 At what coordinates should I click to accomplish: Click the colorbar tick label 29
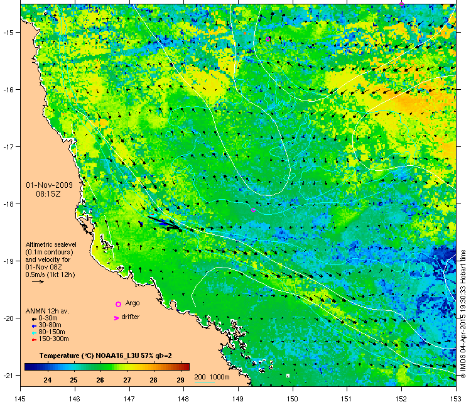coord(180,380)
